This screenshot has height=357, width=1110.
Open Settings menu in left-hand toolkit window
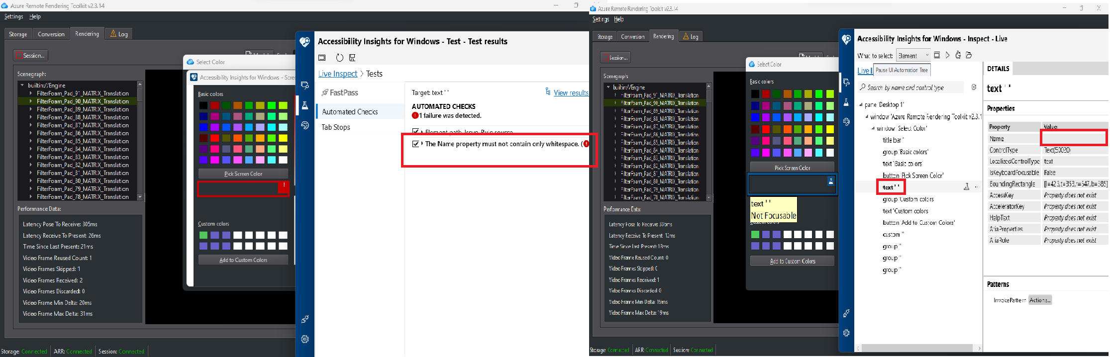(x=13, y=16)
